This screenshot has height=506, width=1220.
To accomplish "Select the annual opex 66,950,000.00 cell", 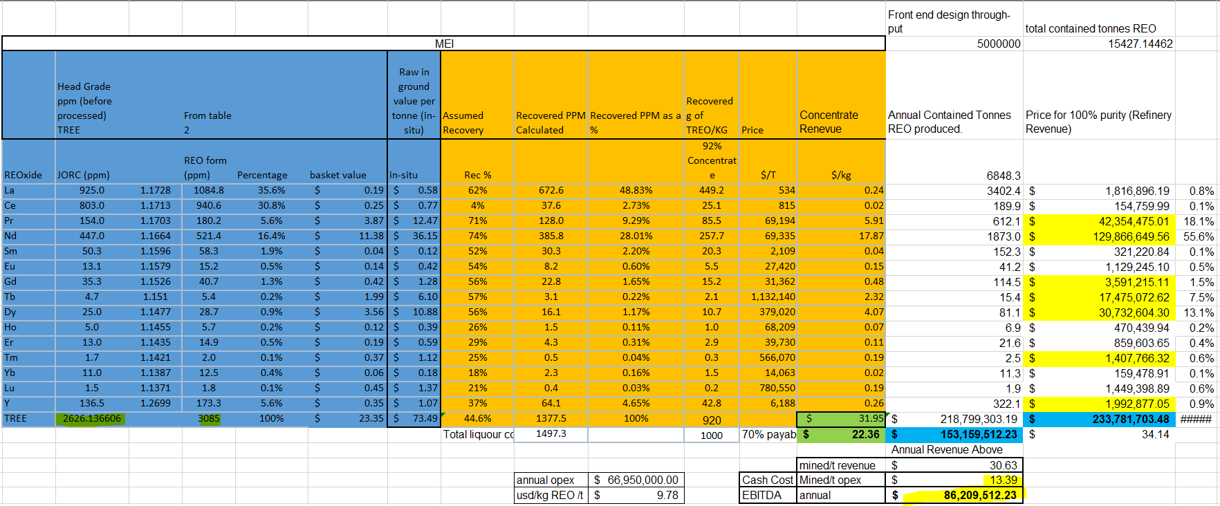I will click(x=636, y=480).
